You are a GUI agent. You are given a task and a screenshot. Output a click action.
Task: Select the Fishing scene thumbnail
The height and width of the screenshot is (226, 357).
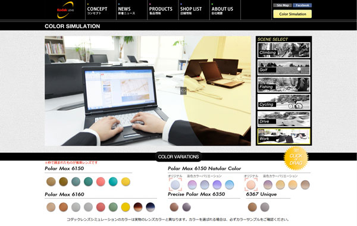pyautogui.click(x=284, y=84)
